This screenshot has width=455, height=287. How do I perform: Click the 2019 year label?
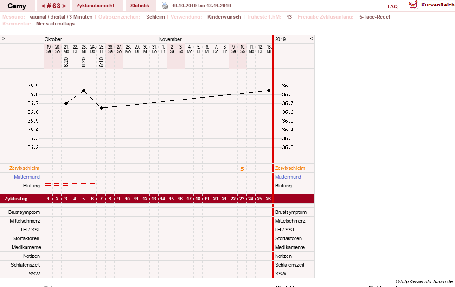tap(280, 39)
